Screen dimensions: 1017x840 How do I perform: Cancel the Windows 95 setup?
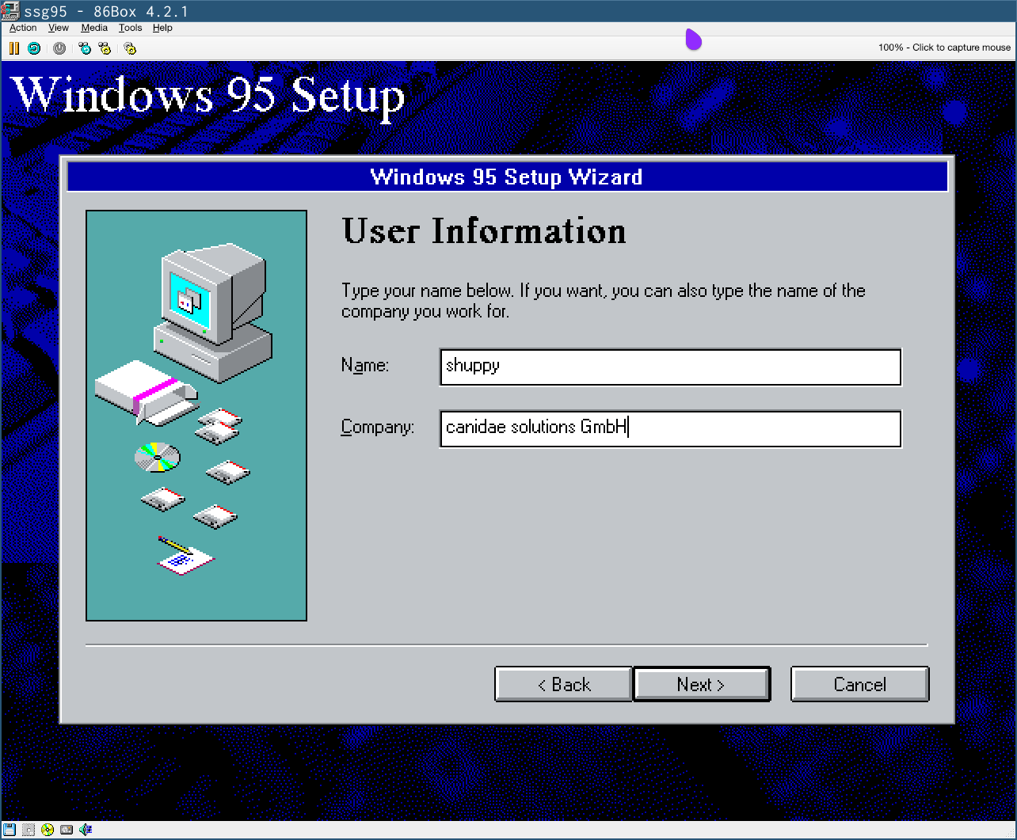coord(859,684)
